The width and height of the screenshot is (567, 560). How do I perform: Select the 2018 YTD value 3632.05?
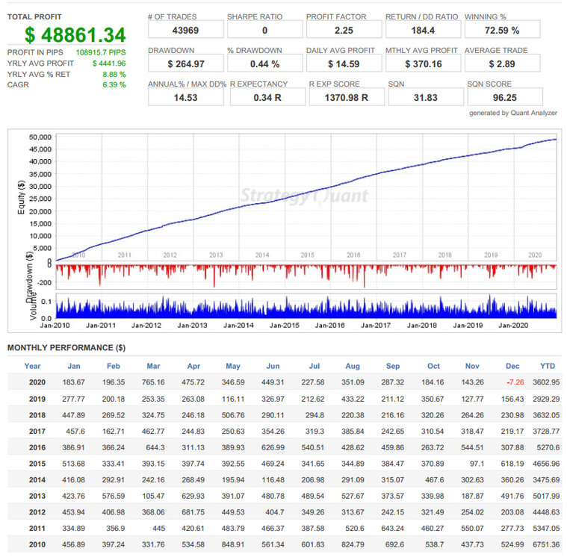tap(546, 415)
